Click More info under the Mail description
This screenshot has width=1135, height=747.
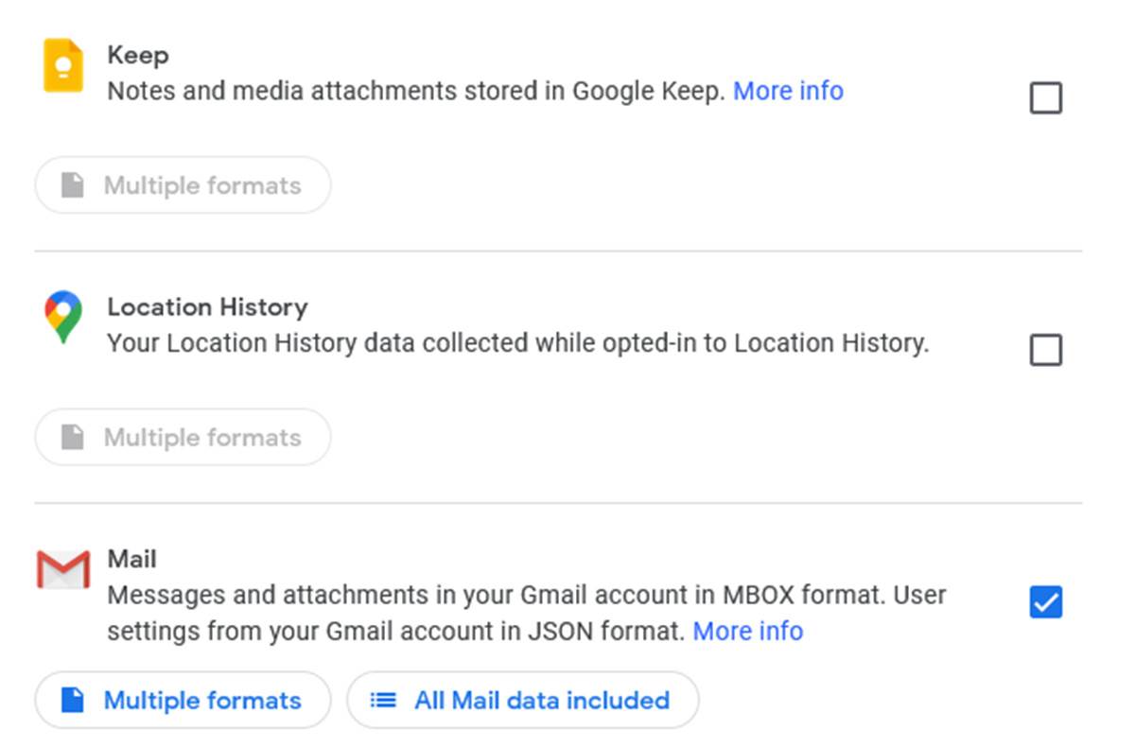pos(747,631)
